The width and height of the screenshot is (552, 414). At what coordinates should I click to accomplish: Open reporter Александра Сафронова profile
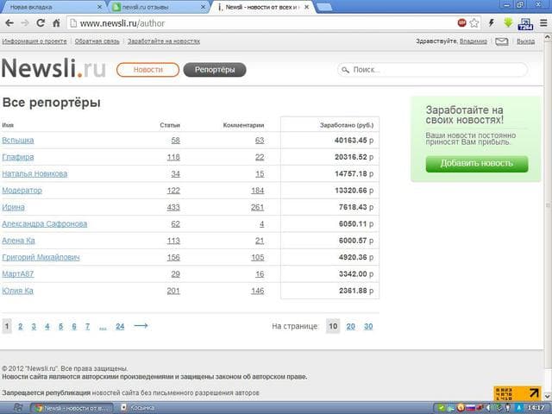click(x=45, y=224)
